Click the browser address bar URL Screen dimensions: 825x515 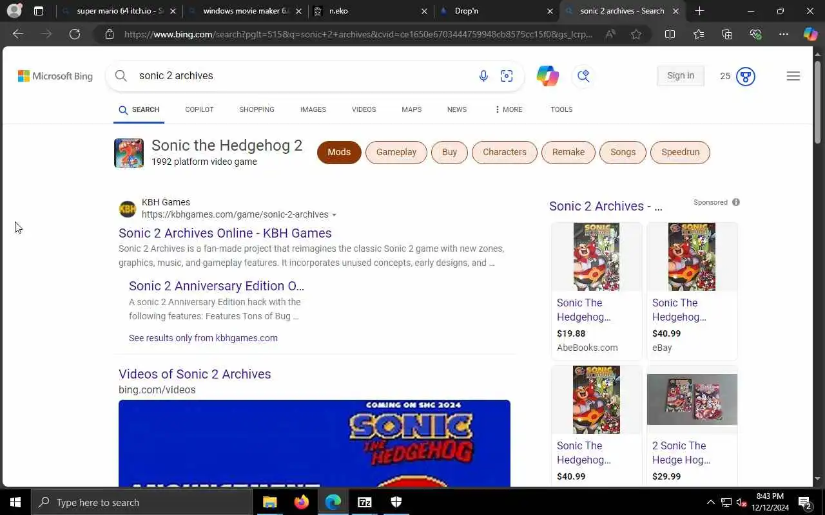(x=358, y=34)
